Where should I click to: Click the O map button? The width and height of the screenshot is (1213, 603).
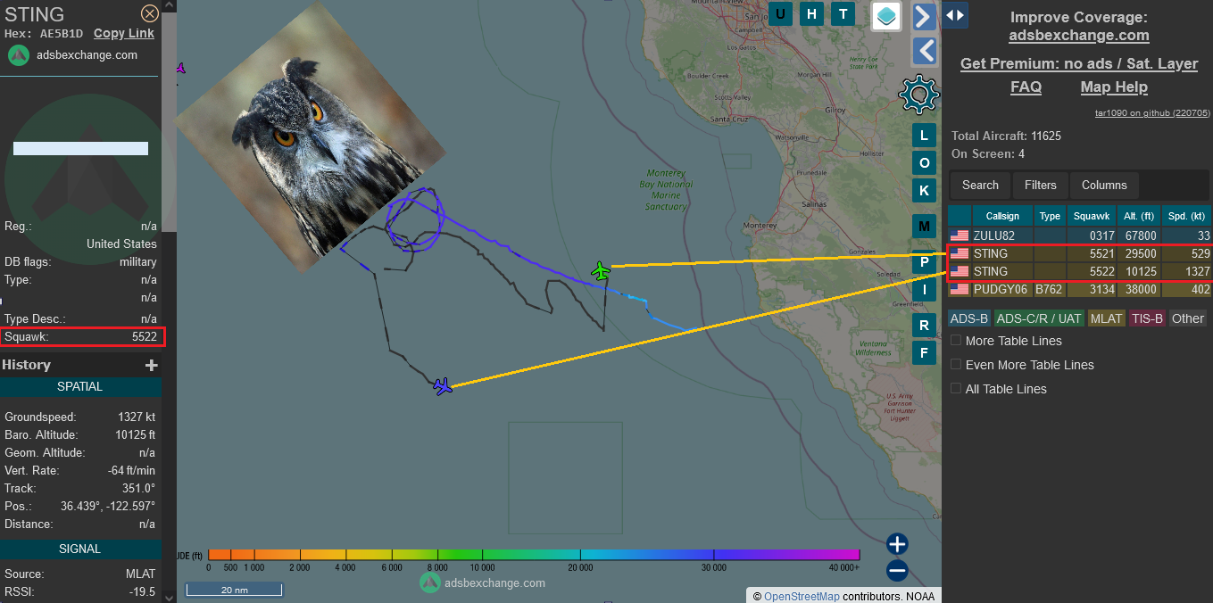(x=924, y=163)
